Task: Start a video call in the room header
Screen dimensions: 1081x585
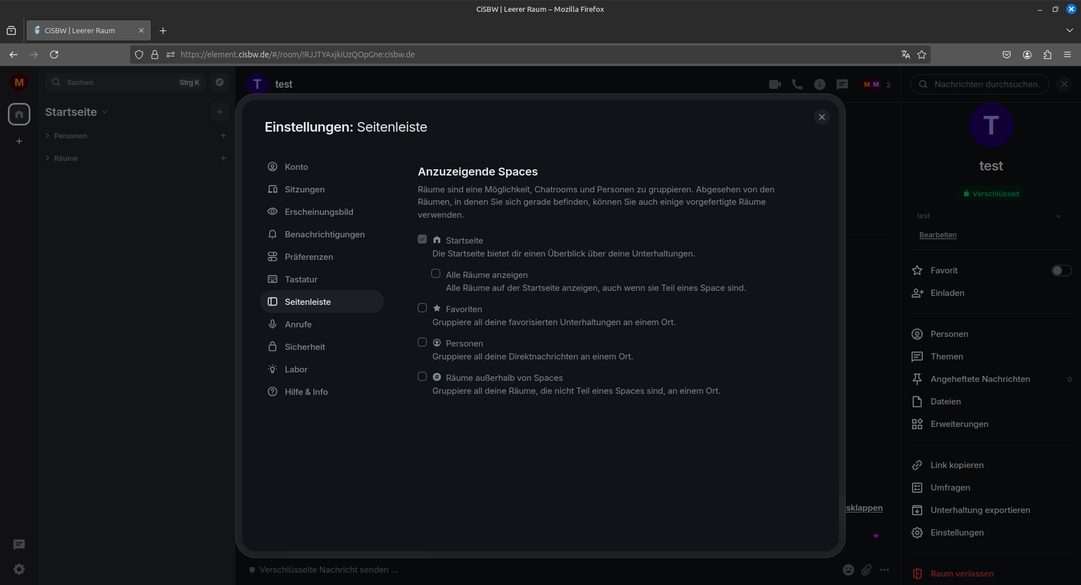Action: [x=775, y=84]
